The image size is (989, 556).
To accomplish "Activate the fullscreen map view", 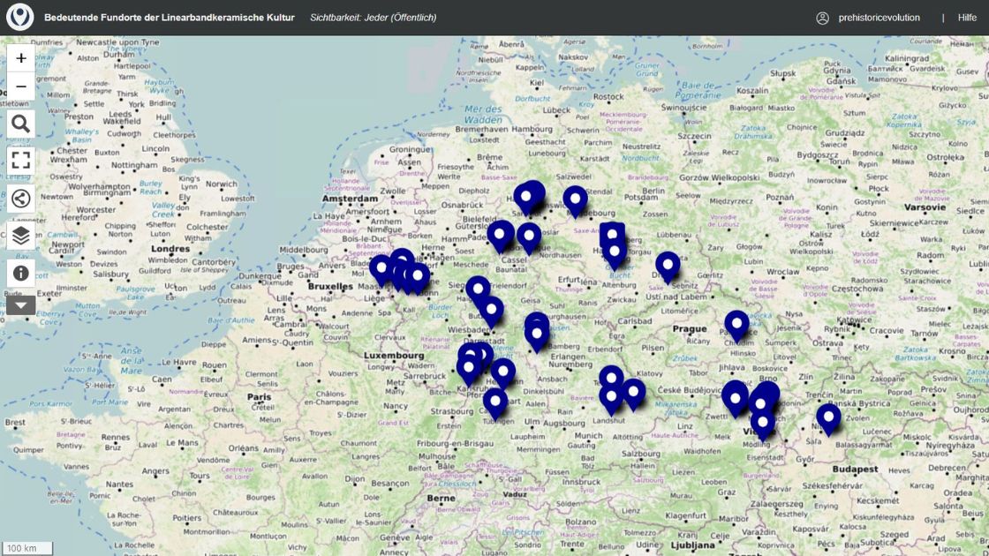I will (x=20, y=161).
